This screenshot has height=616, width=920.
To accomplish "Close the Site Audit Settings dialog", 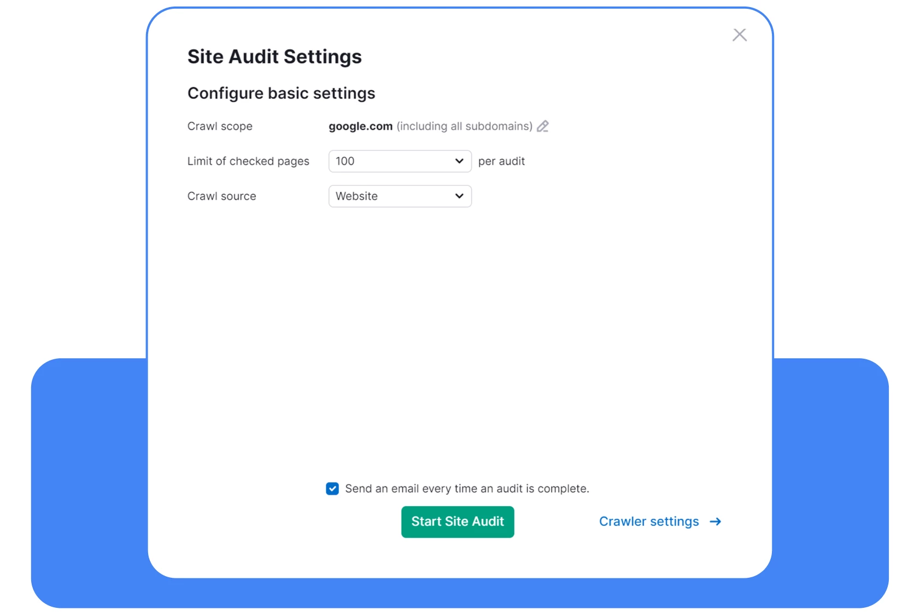I will pyautogui.click(x=740, y=35).
